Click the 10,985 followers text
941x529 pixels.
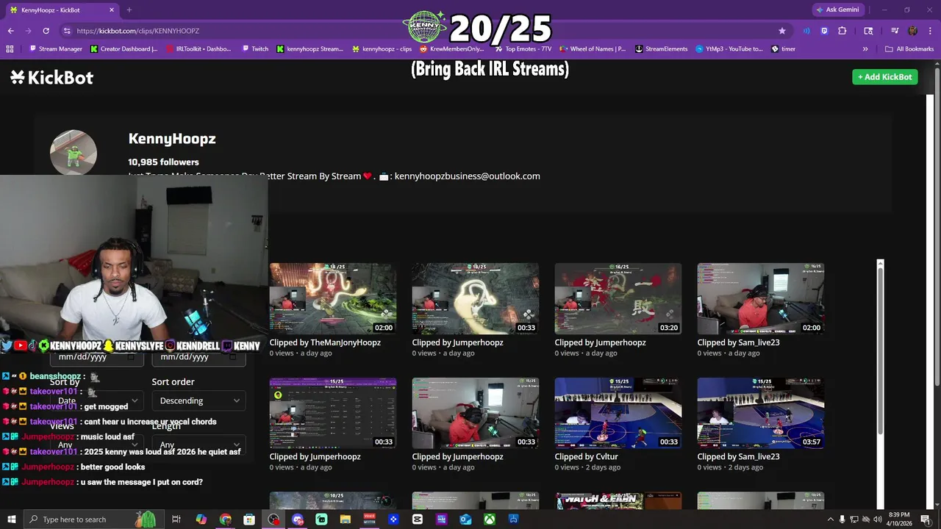click(163, 162)
